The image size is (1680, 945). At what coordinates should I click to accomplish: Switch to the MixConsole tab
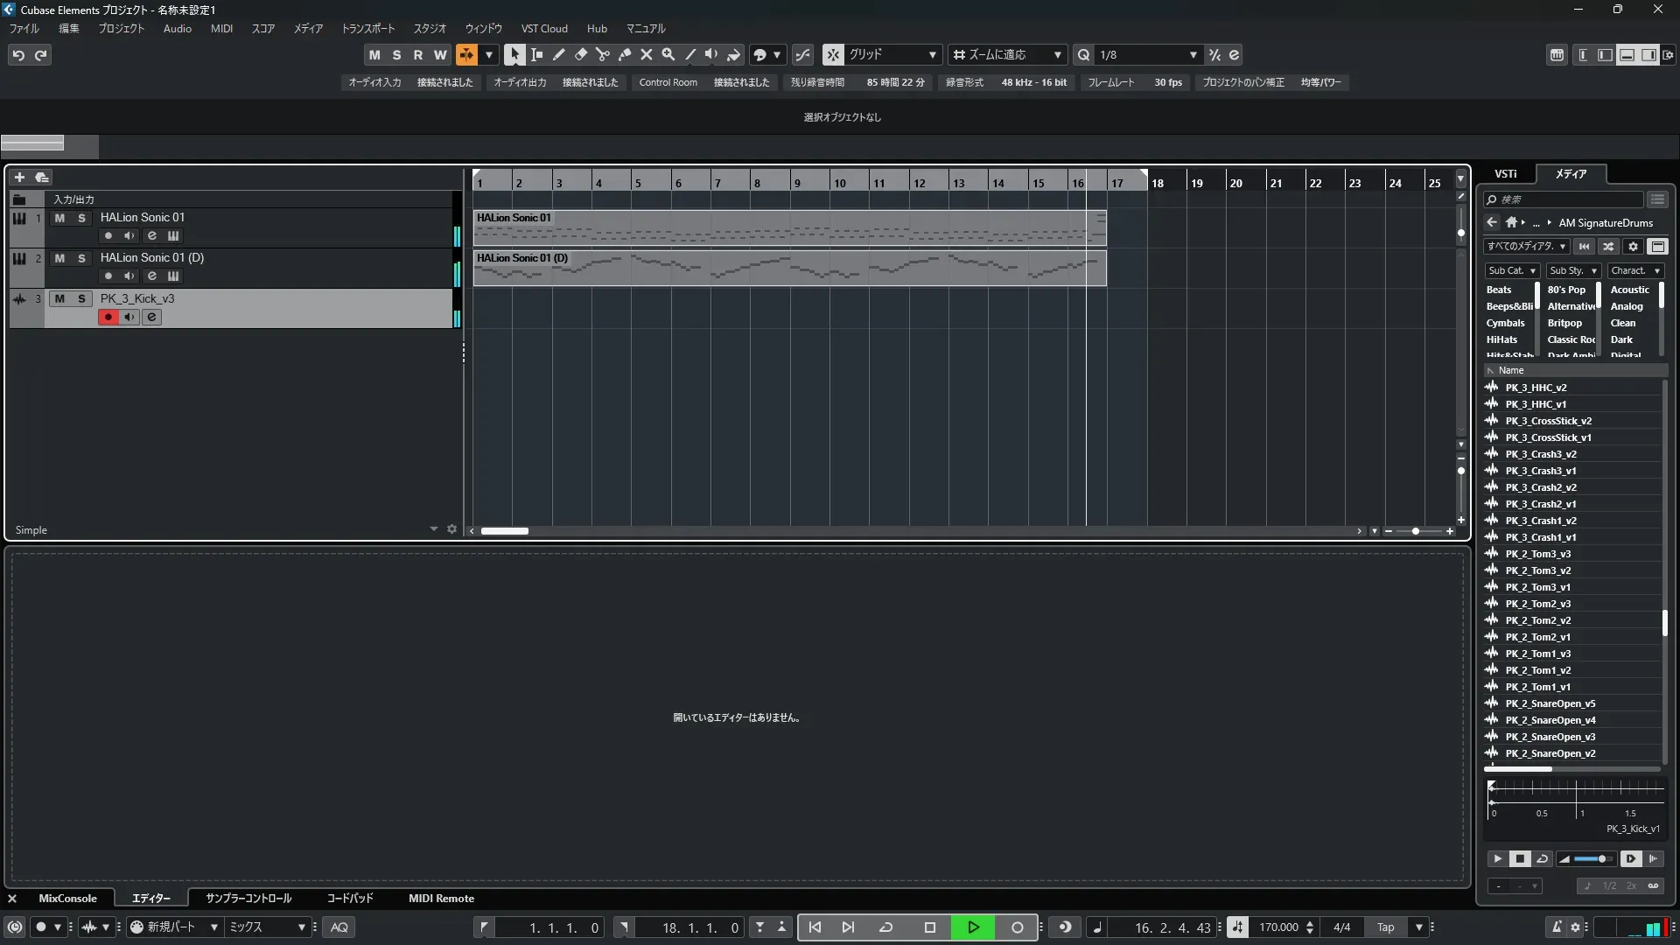(x=67, y=898)
